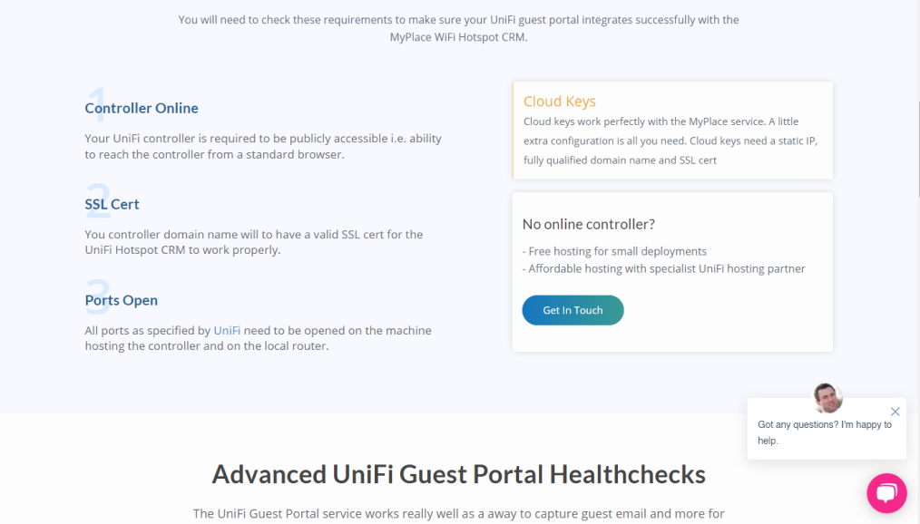920x524 pixels.
Task: Select the Cloud Keys card heading
Action: click(559, 102)
